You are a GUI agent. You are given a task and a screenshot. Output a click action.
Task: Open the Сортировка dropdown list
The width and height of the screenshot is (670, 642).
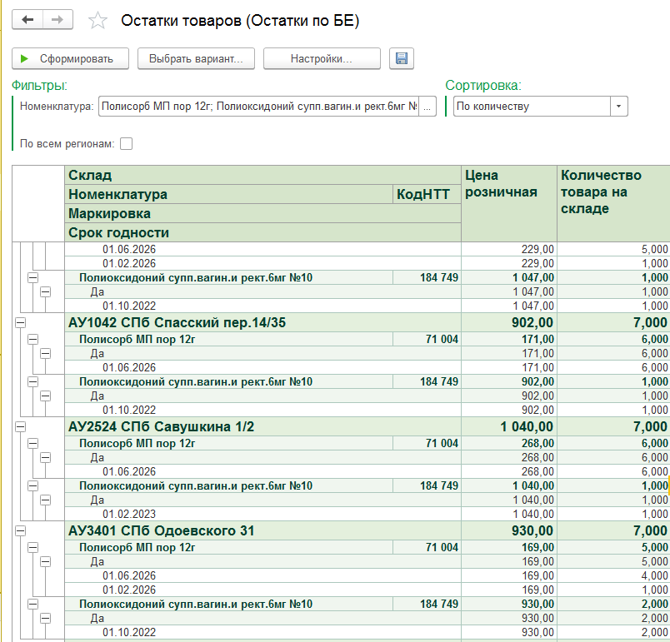coord(618,107)
